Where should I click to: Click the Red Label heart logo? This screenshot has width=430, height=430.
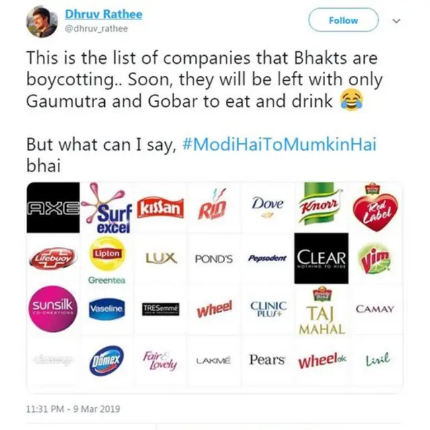[x=375, y=208]
